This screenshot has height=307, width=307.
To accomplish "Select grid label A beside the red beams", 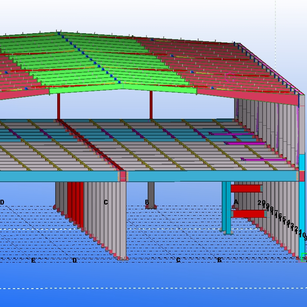I will click(x=236, y=202).
